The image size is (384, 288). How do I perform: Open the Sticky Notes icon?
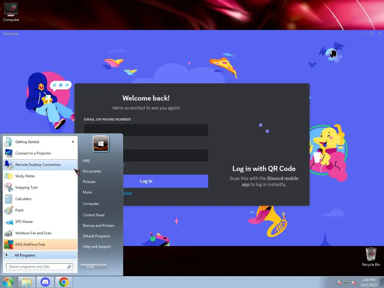coord(8,176)
